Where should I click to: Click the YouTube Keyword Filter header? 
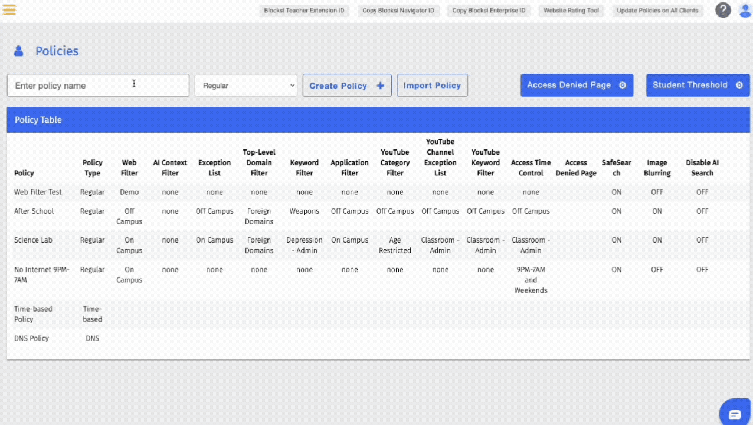click(x=486, y=162)
